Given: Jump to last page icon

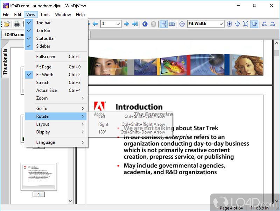Looking at the screenshot, I should click(x=135, y=24).
